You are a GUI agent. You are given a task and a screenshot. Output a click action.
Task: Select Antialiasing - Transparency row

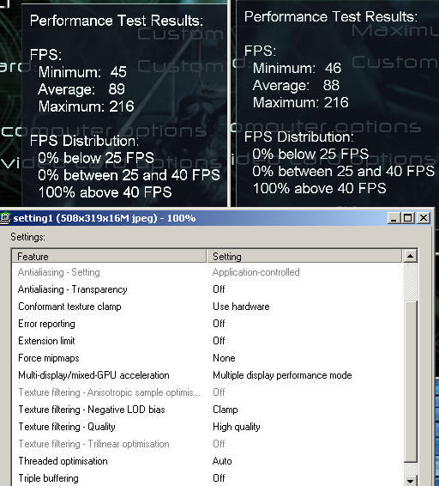click(x=207, y=289)
